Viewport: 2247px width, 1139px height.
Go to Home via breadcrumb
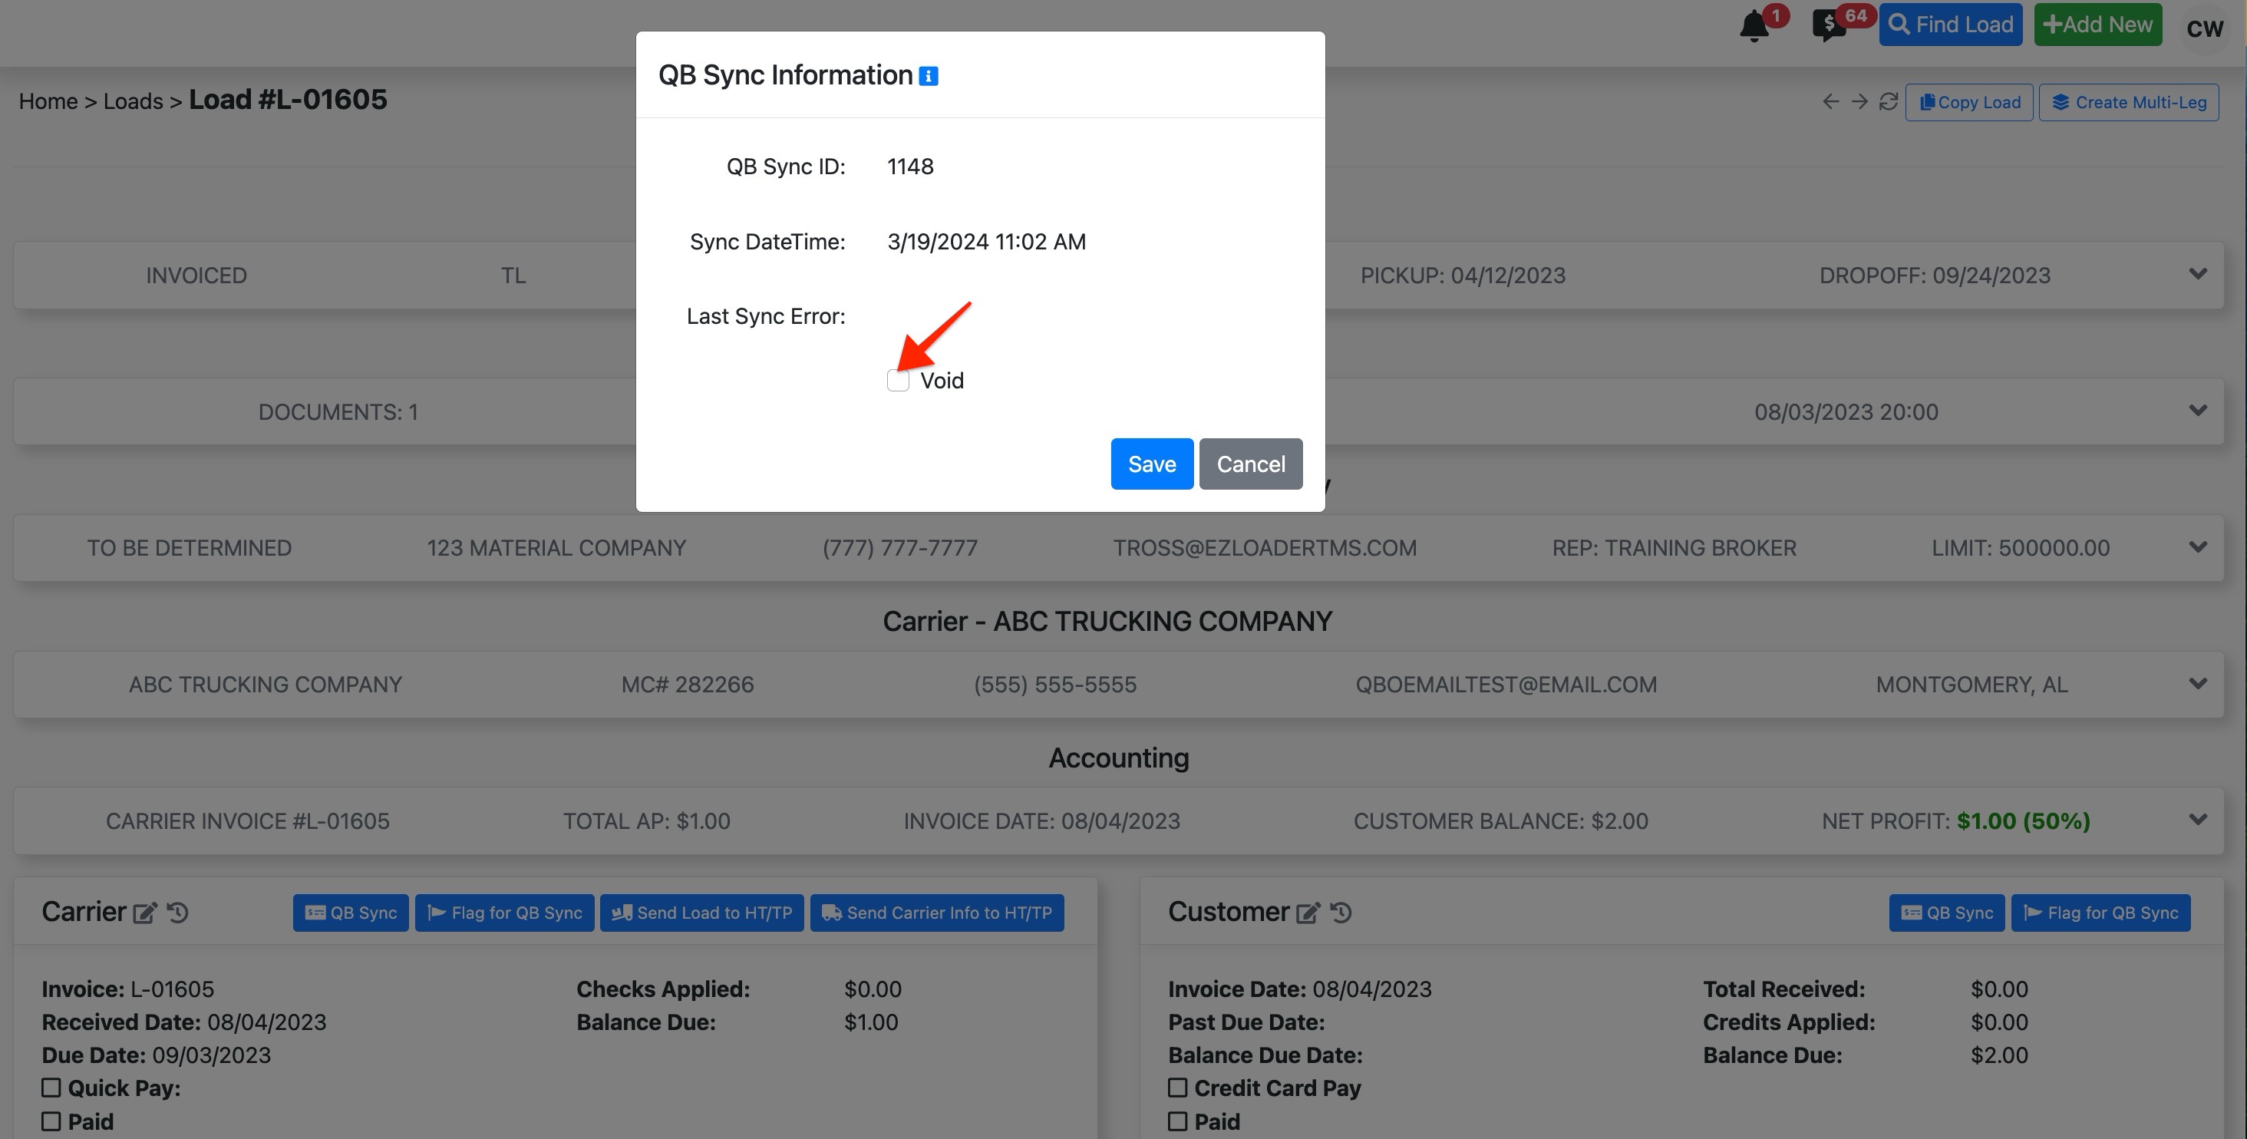[48, 102]
